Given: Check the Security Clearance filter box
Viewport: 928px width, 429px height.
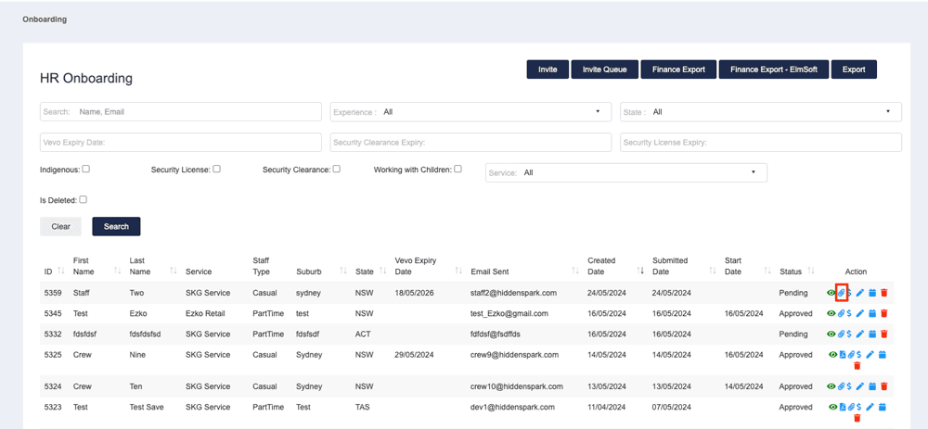Looking at the screenshot, I should 337,169.
